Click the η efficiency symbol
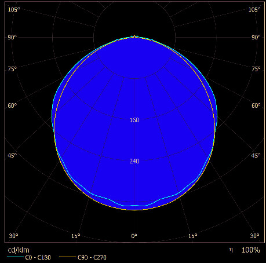This screenshot has width=266, height=263. [231, 250]
